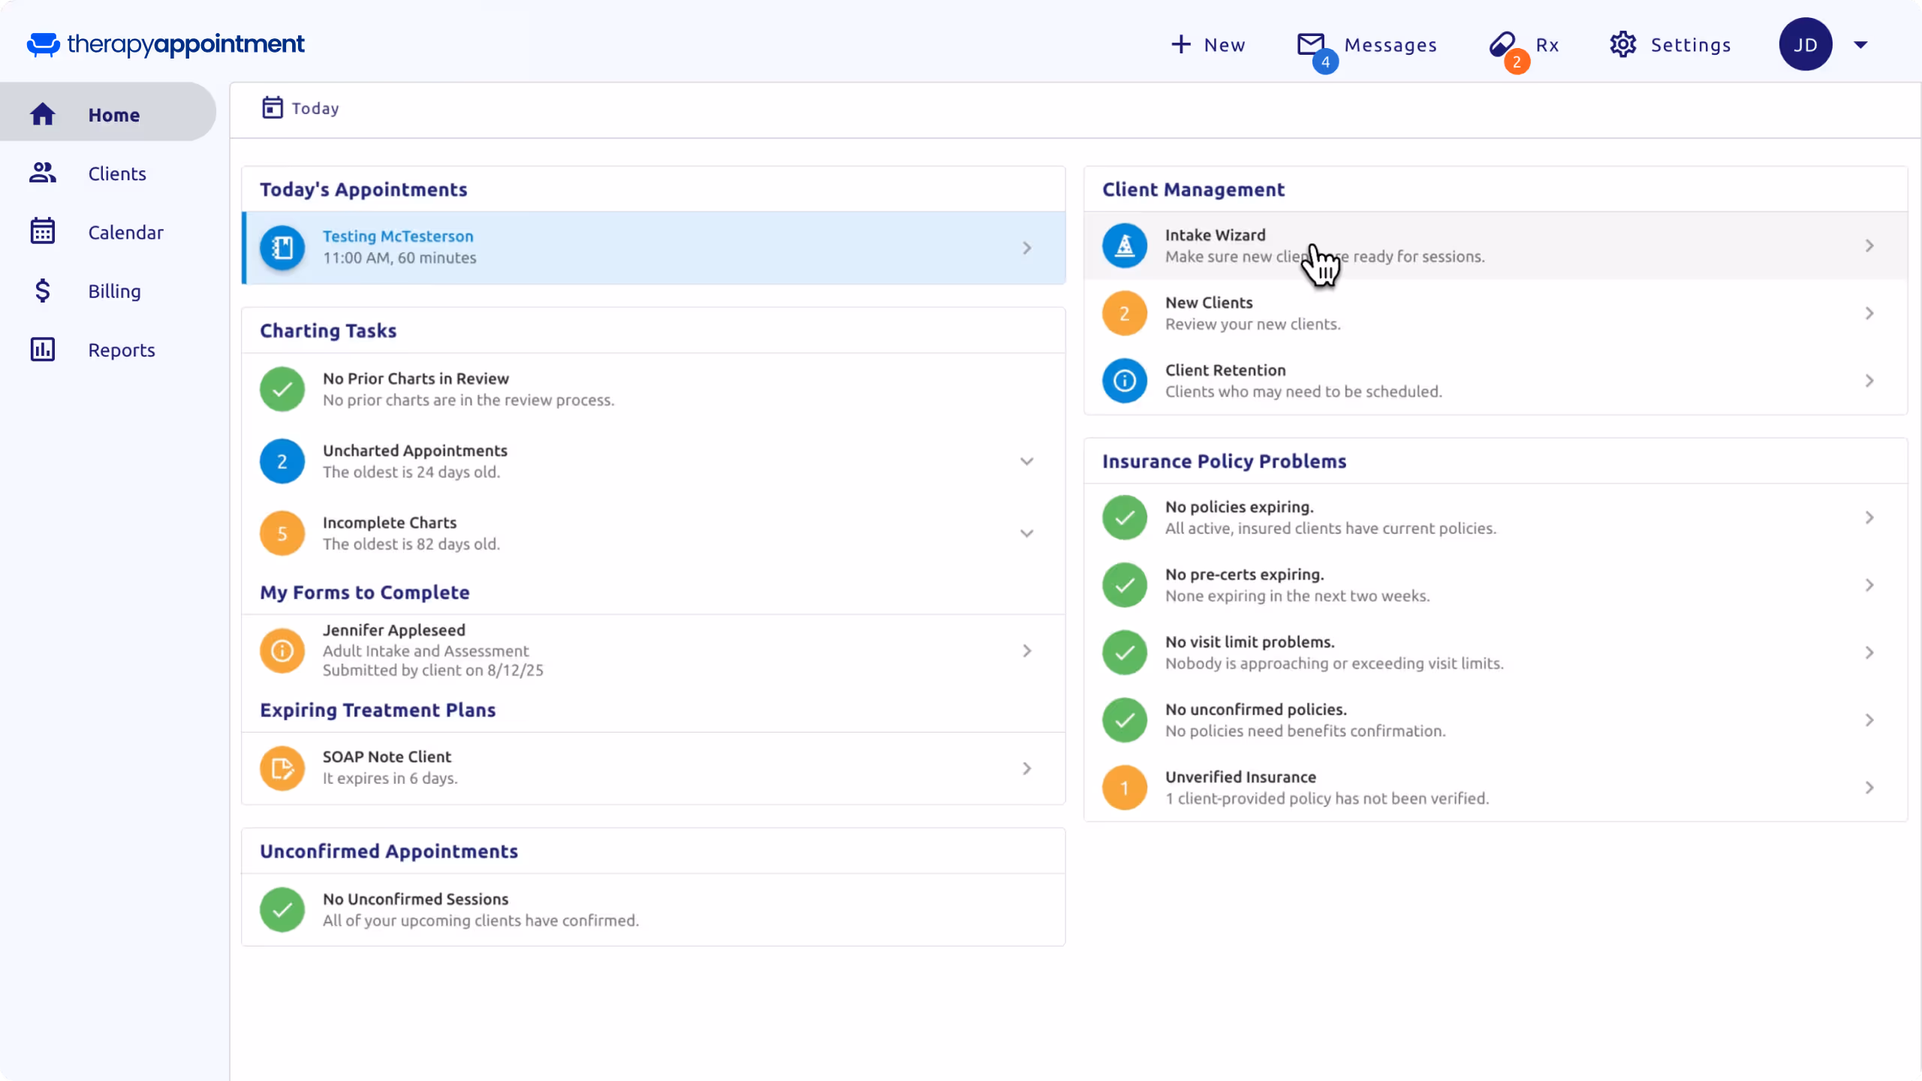Open the JD account dropdown arrow
1922x1081 pixels.
[x=1860, y=44]
